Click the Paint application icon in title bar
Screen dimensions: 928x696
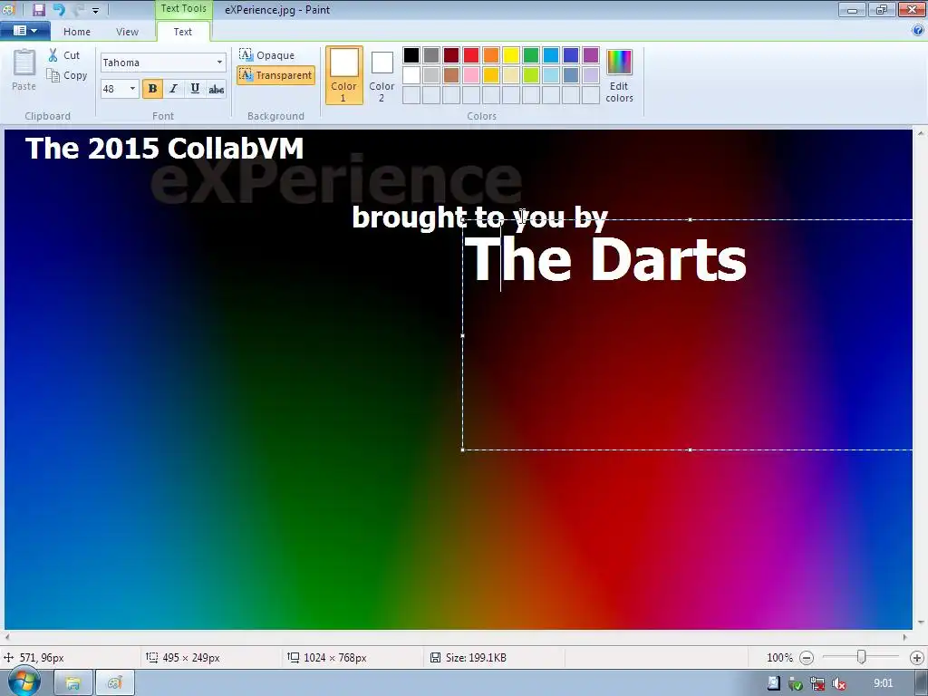[x=9, y=9]
